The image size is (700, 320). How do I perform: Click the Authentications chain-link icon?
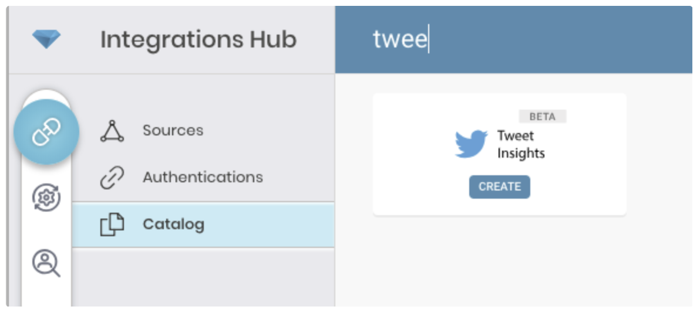pos(112,178)
